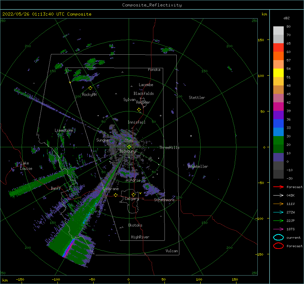Click the Ponoka city label

click(x=154, y=70)
